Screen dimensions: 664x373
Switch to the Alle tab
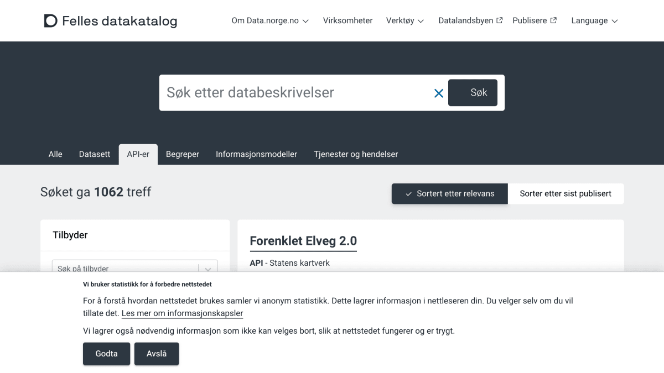(55, 154)
